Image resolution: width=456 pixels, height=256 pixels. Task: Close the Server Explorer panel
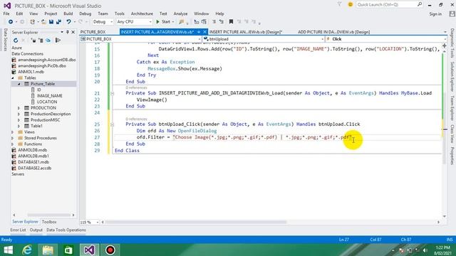click(73, 32)
